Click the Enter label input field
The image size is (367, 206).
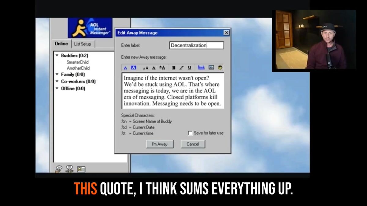point(197,46)
